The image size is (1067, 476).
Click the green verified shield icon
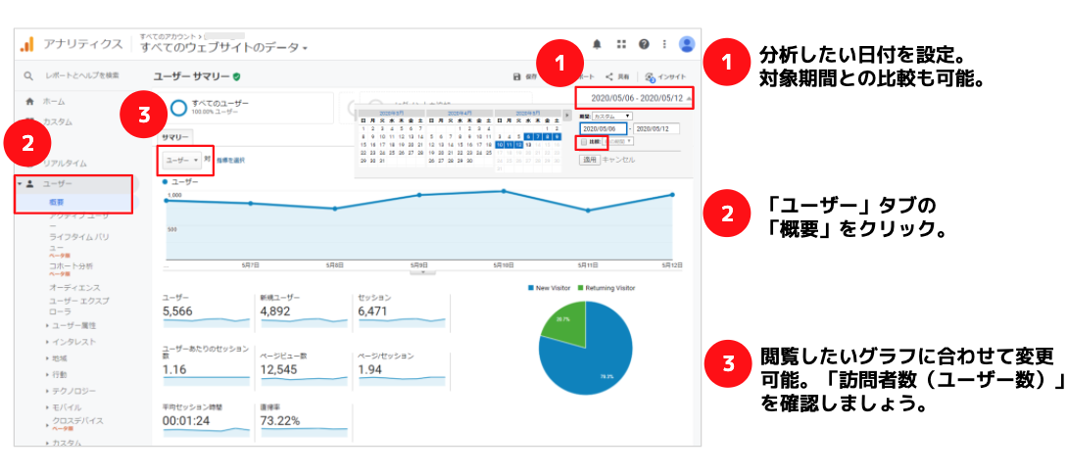click(236, 76)
